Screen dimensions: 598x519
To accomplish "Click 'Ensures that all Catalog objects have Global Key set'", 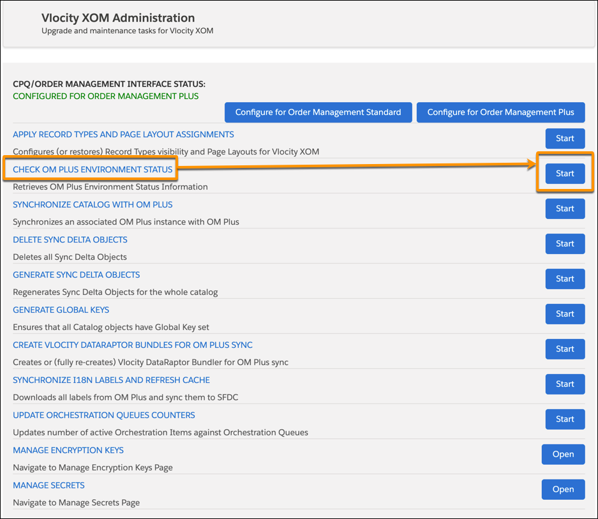I will (111, 327).
